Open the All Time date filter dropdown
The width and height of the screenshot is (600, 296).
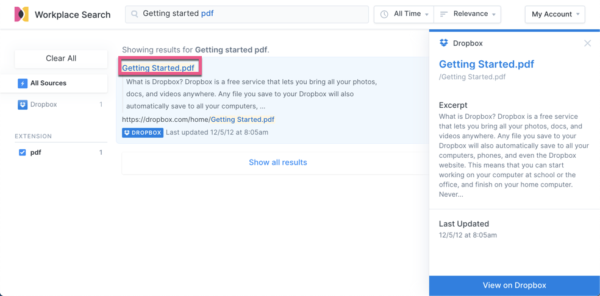pos(404,14)
